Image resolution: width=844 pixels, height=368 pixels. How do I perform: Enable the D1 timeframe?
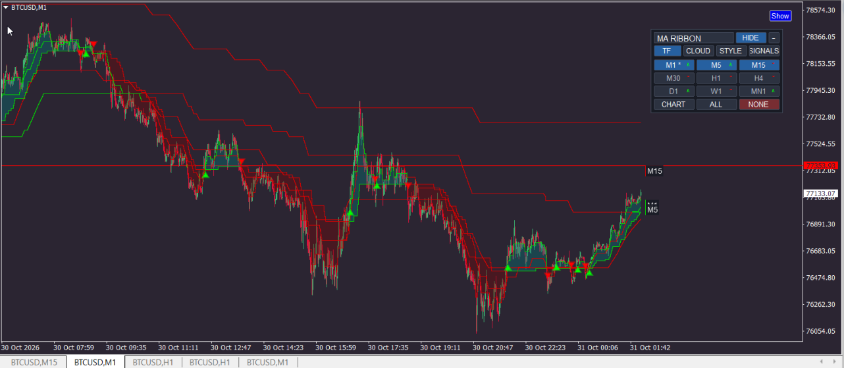(674, 92)
